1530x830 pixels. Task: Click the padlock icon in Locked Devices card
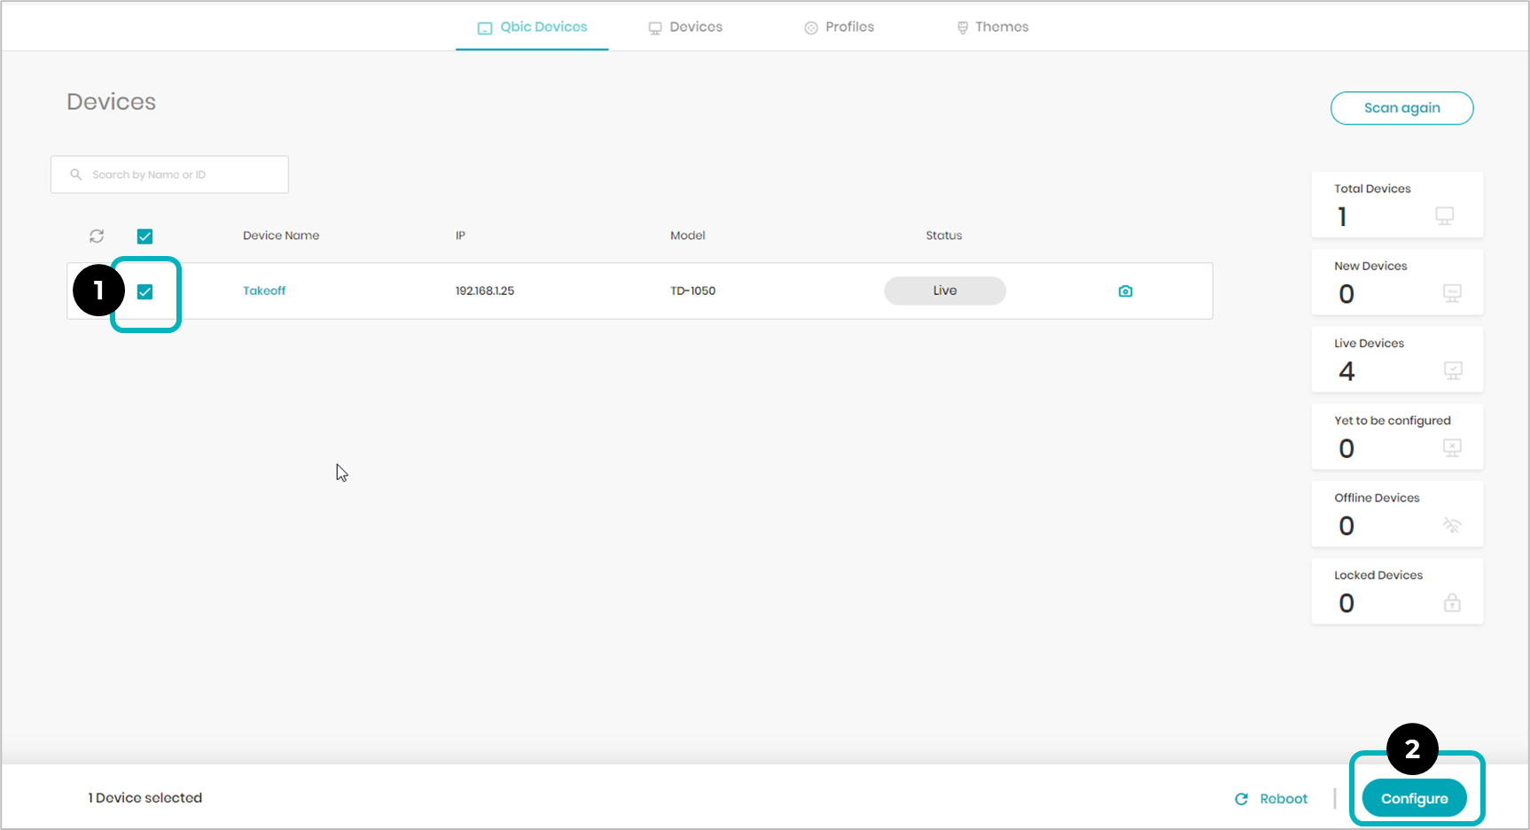tap(1452, 602)
